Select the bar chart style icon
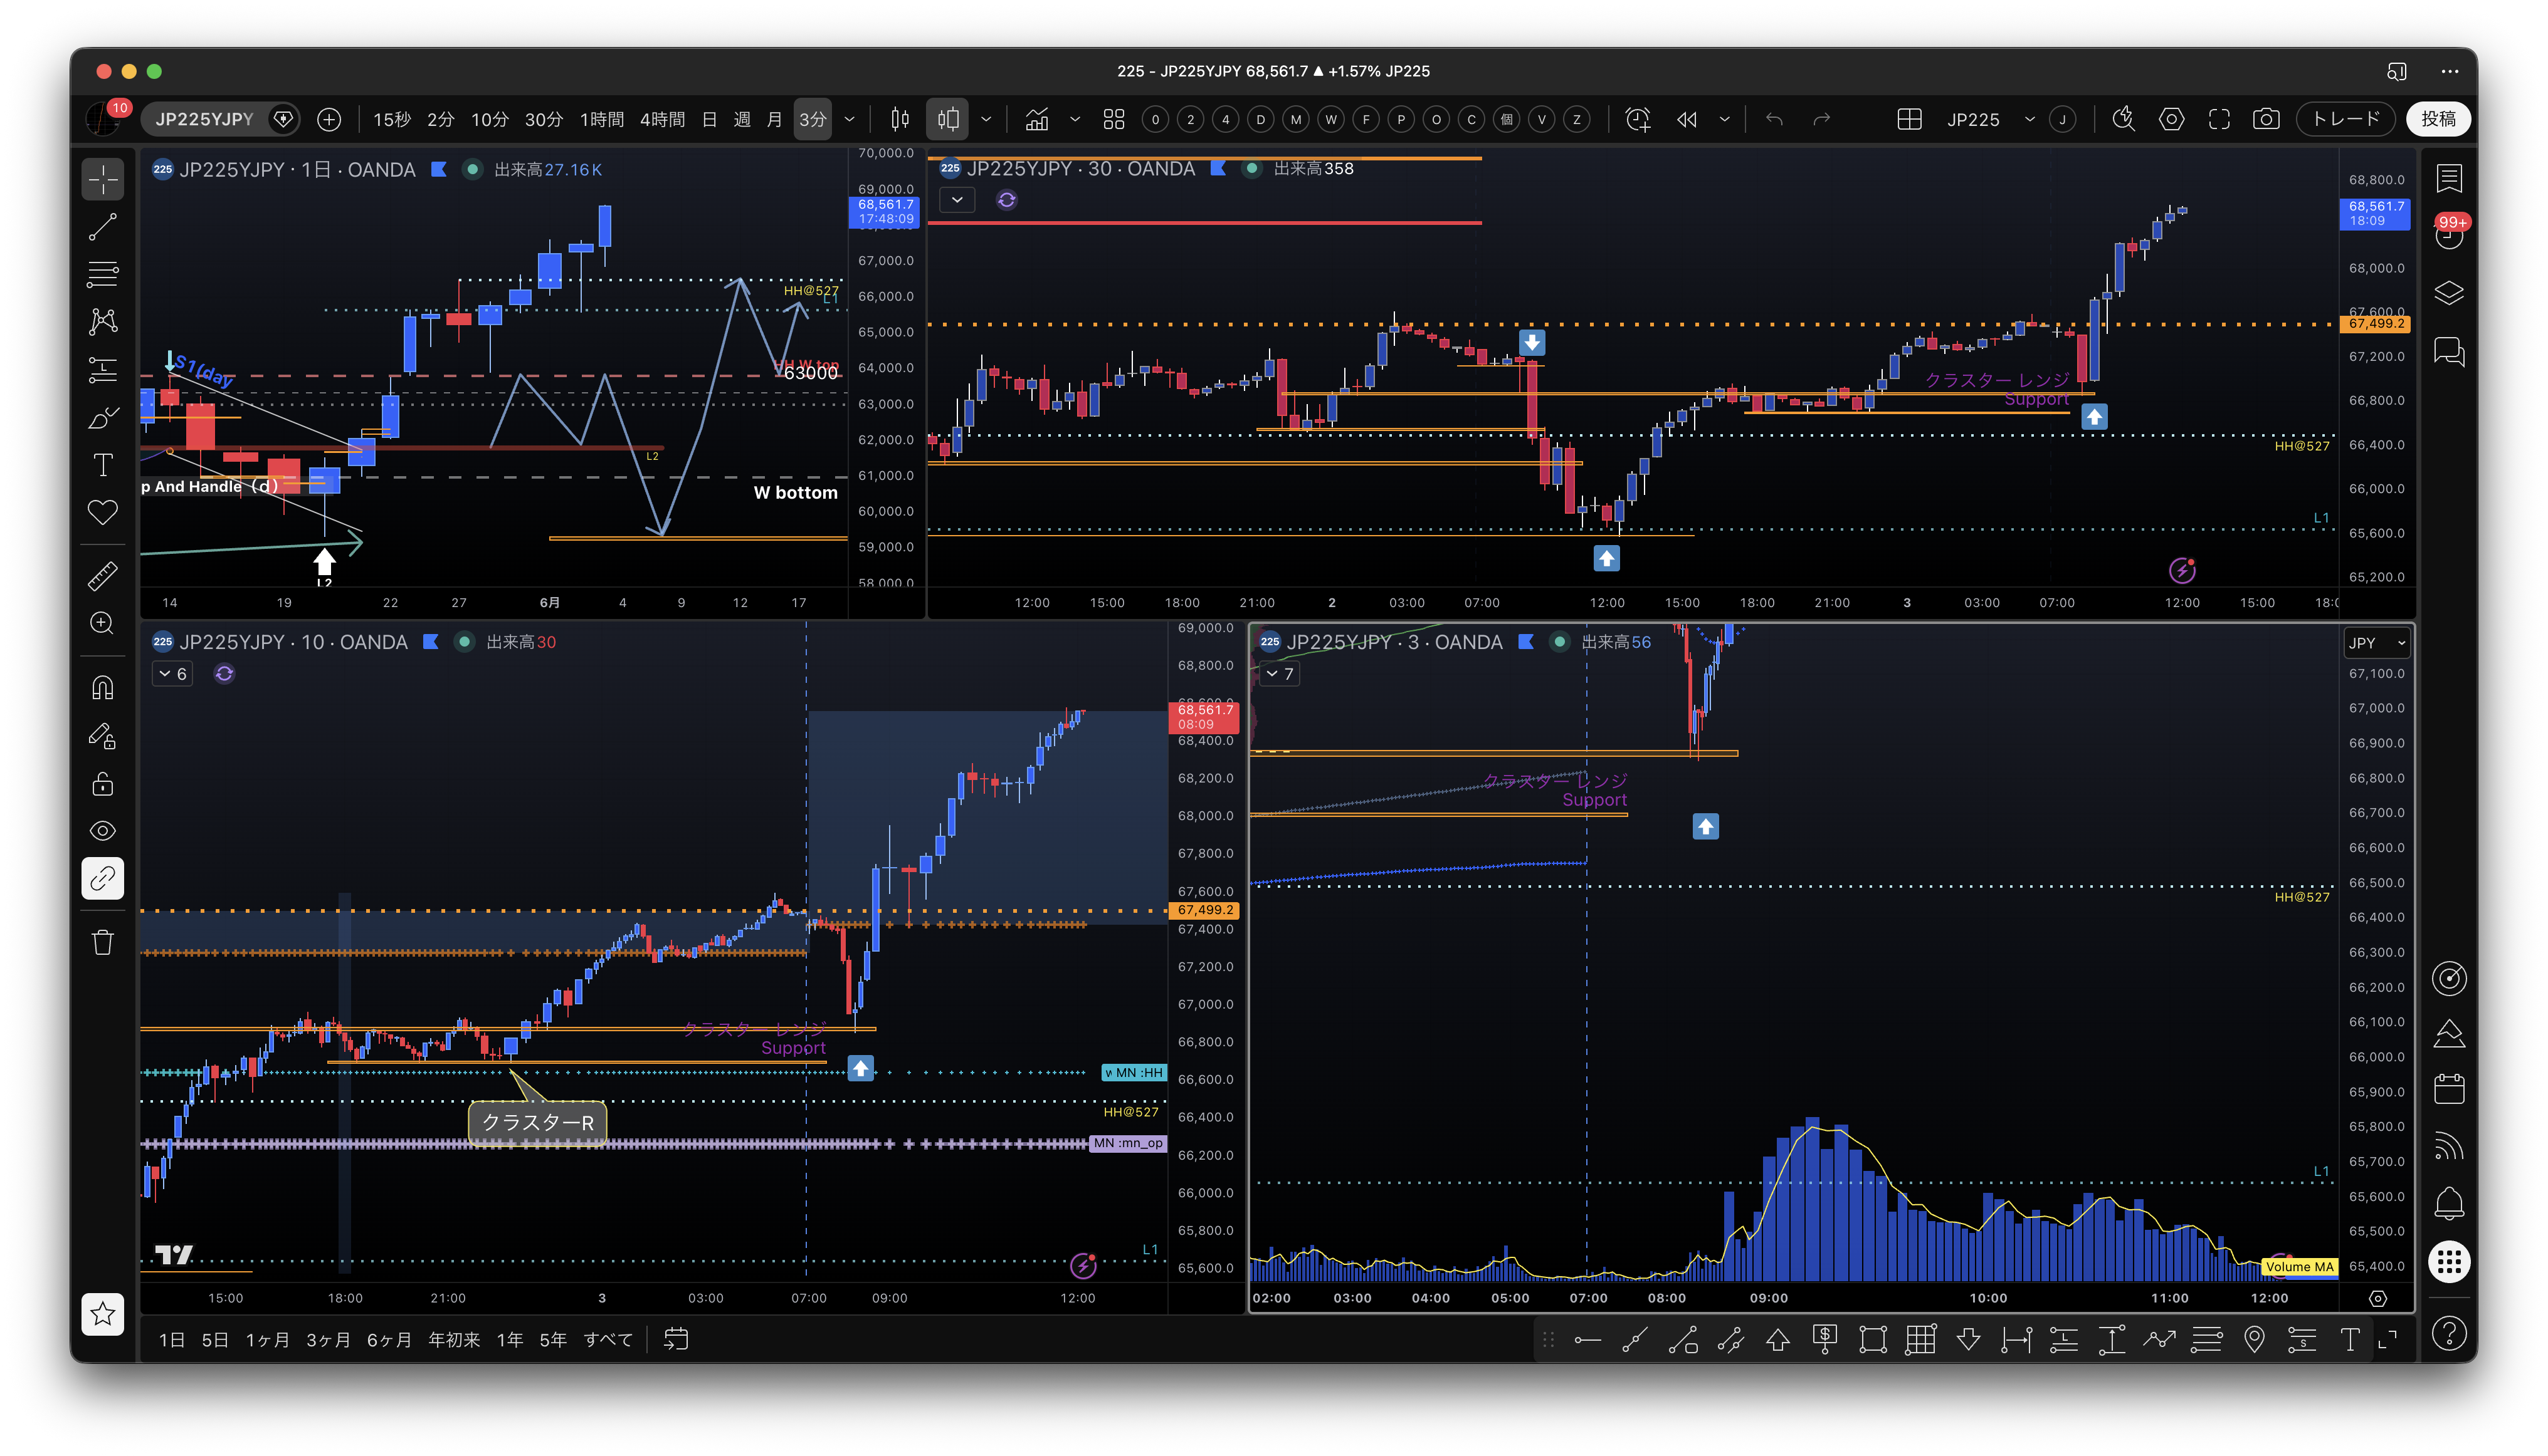2548x1456 pixels. click(900, 119)
